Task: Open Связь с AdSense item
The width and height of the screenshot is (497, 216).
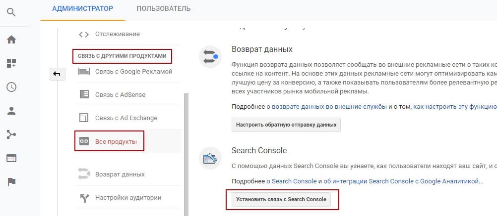Action: (x=120, y=94)
